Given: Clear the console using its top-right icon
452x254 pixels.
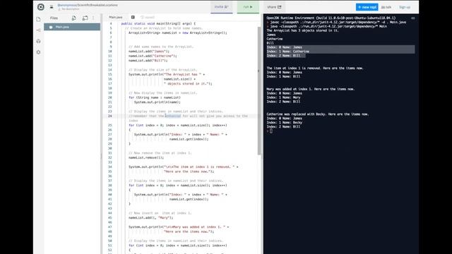Looking at the screenshot, I should (412, 18).
